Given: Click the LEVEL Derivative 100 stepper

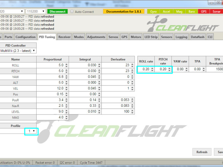Looking at the screenshot, I should (132, 112).
